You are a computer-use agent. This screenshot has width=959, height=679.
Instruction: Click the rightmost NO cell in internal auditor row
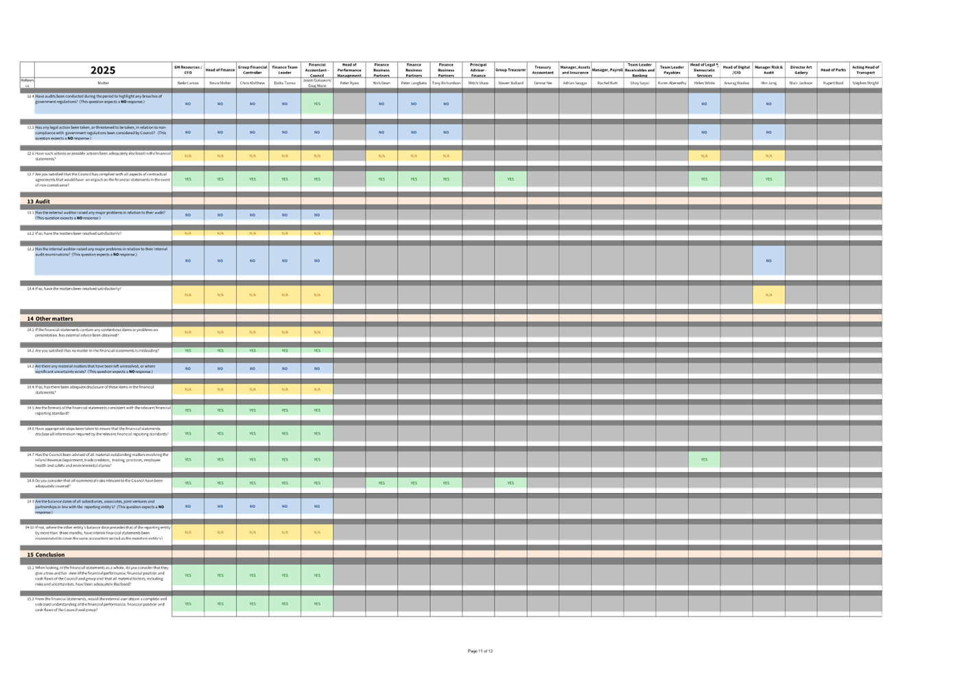tap(768, 261)
